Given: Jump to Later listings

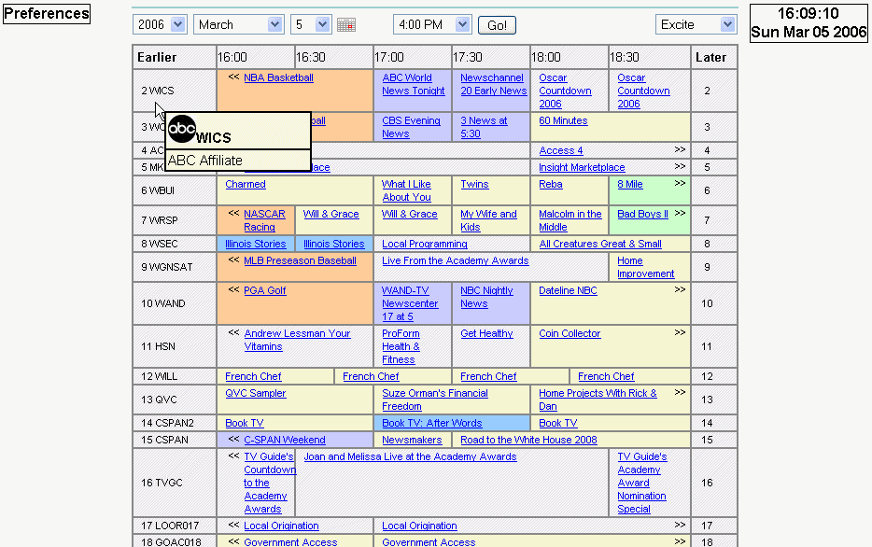Looking at the screenshot, I should coord(710,57).
